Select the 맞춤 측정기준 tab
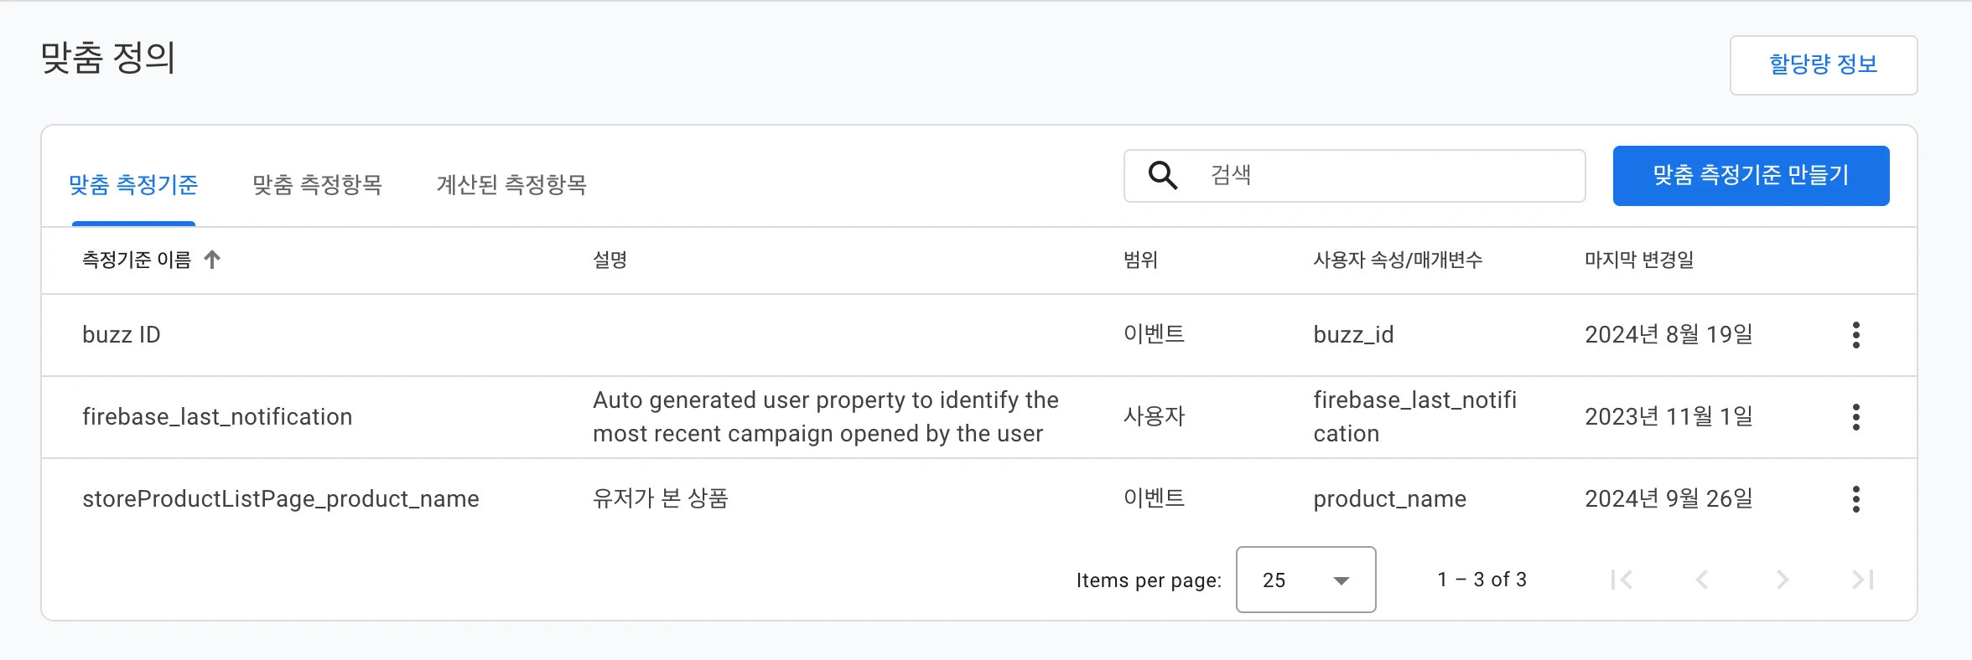The width and height of the screenshot is (1972, 660). (133, 184)
